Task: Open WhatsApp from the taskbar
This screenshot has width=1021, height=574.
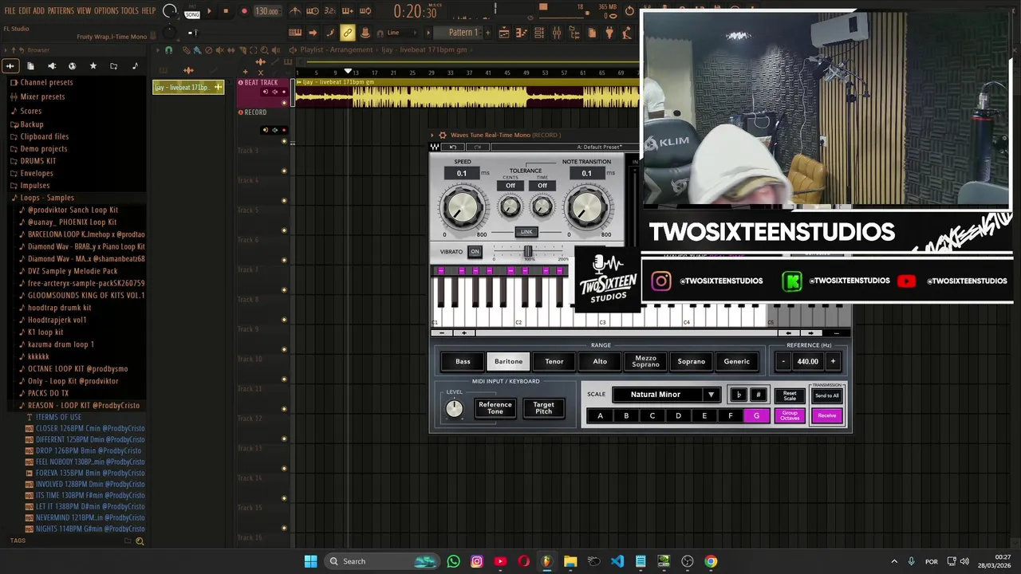Action: pos(454,561)
